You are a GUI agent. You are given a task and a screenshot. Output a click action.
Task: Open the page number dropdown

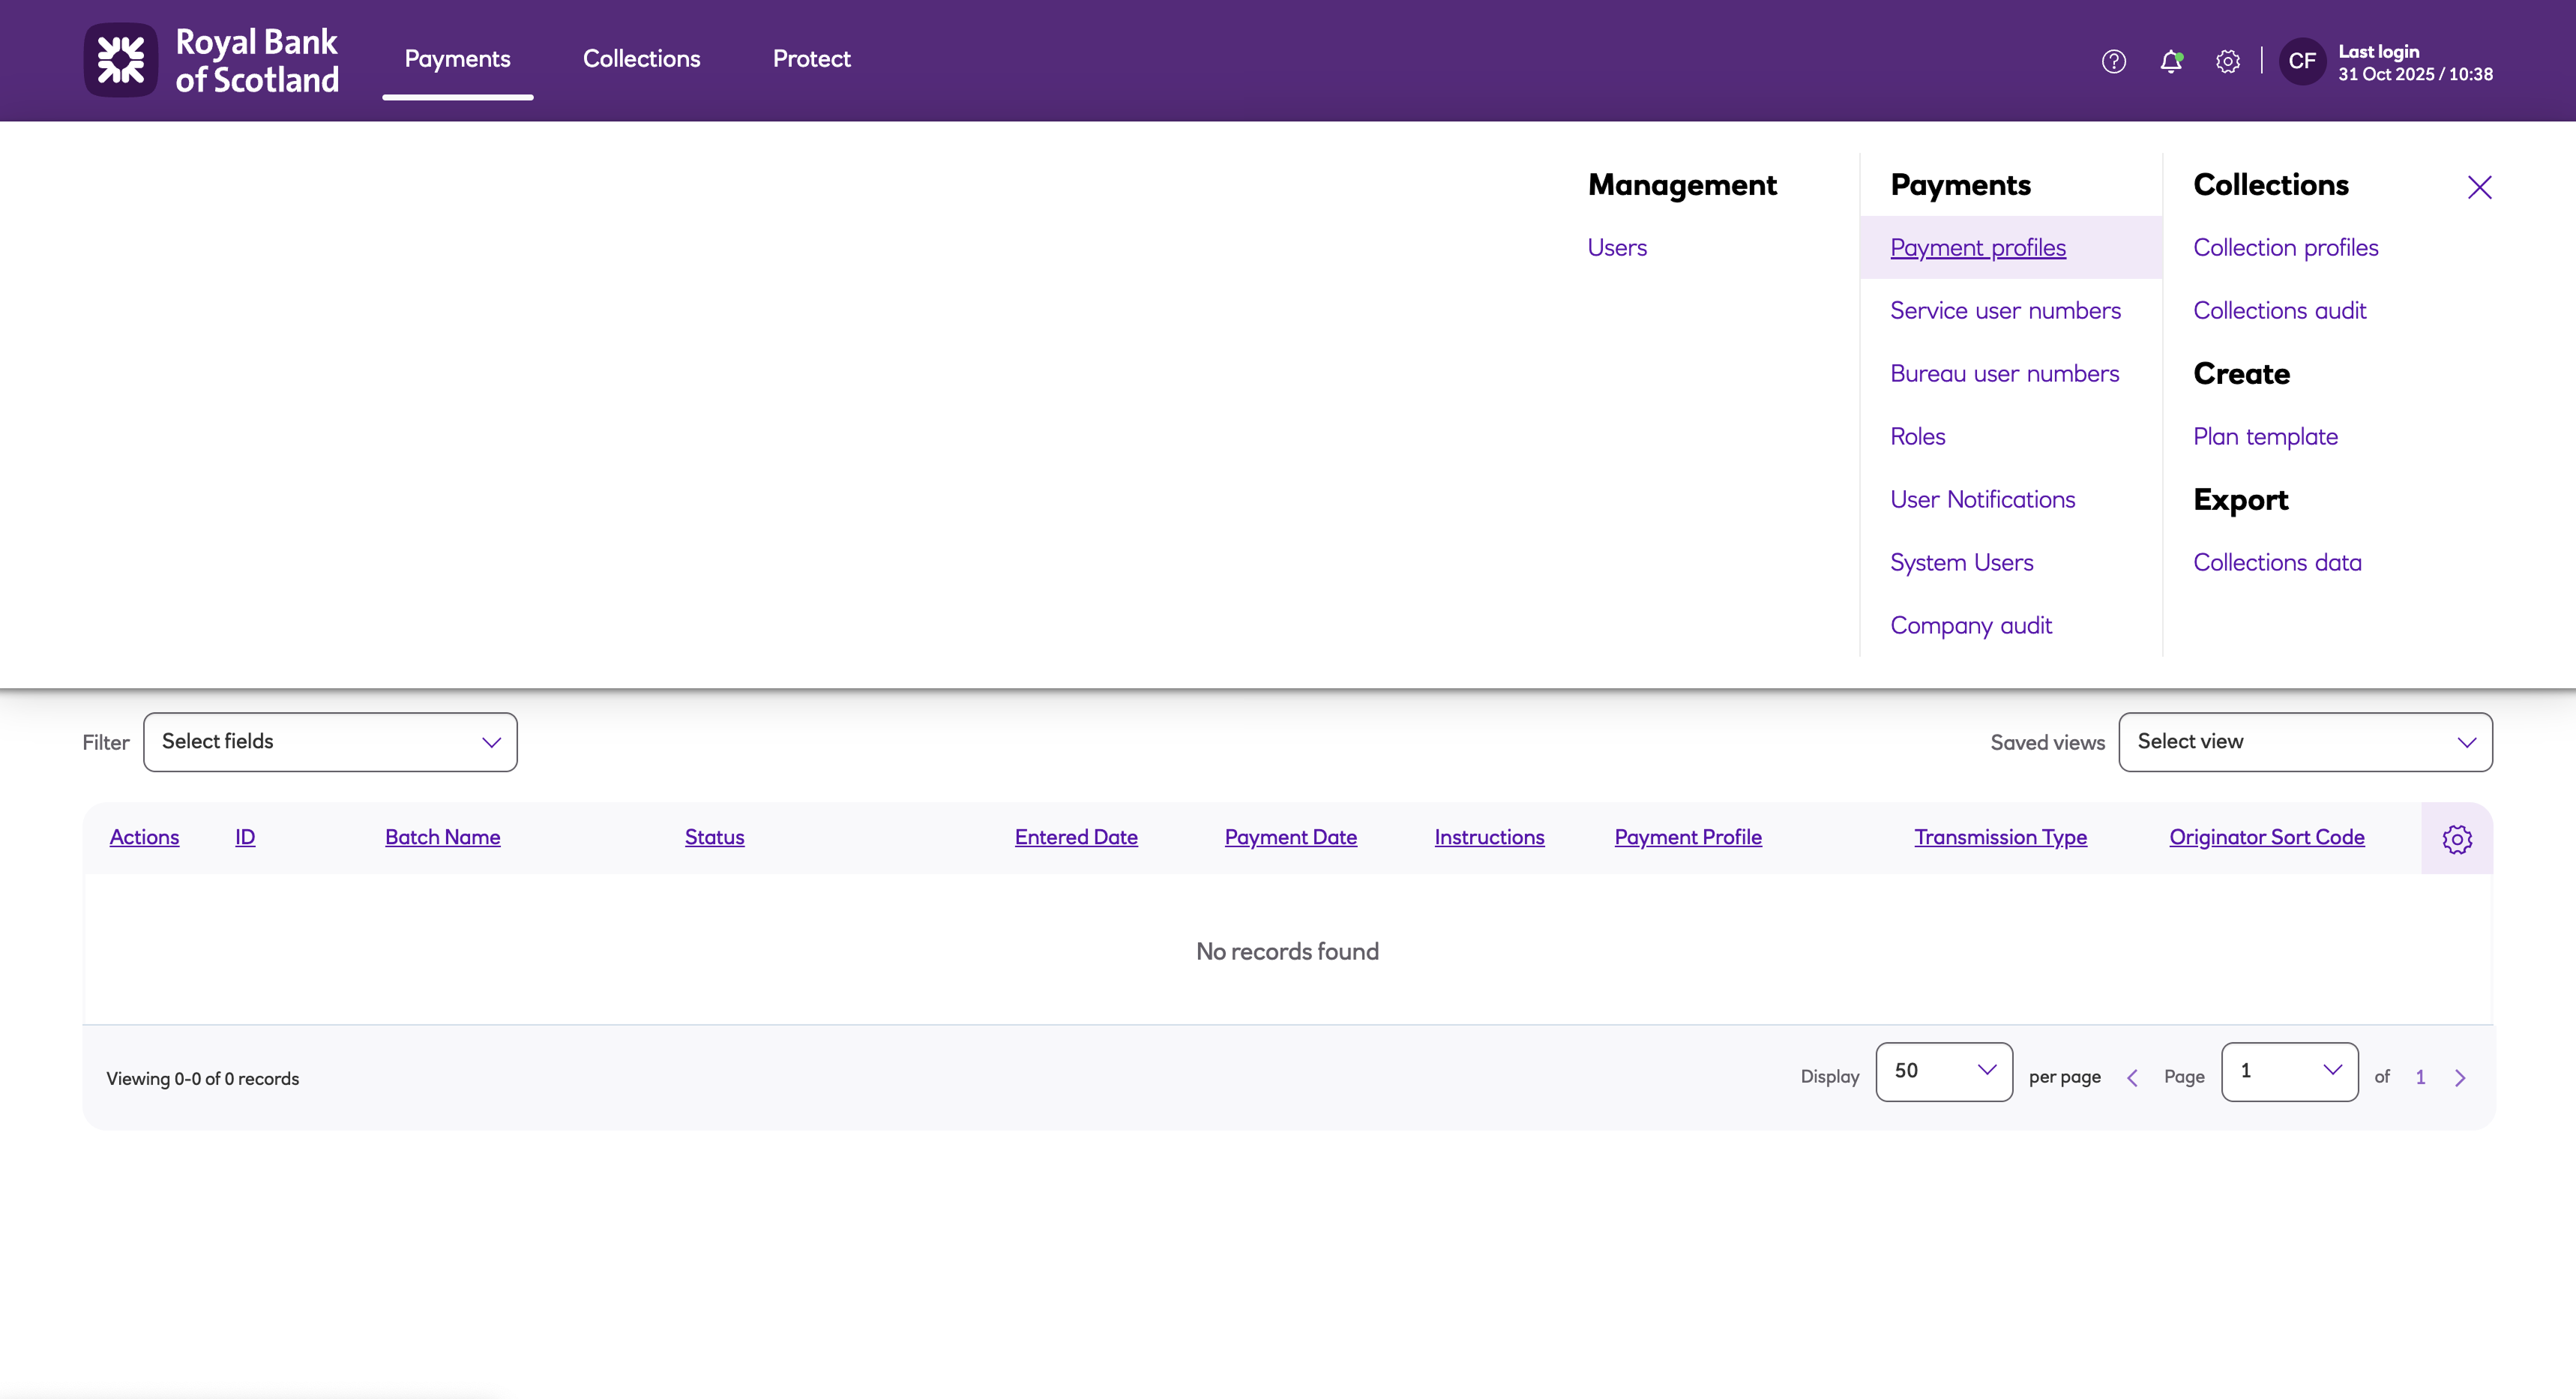[x=2289, y=1071]
